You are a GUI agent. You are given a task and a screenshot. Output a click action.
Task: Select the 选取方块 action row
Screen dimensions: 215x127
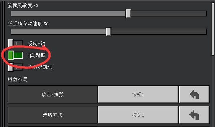(x=52, y=115)
